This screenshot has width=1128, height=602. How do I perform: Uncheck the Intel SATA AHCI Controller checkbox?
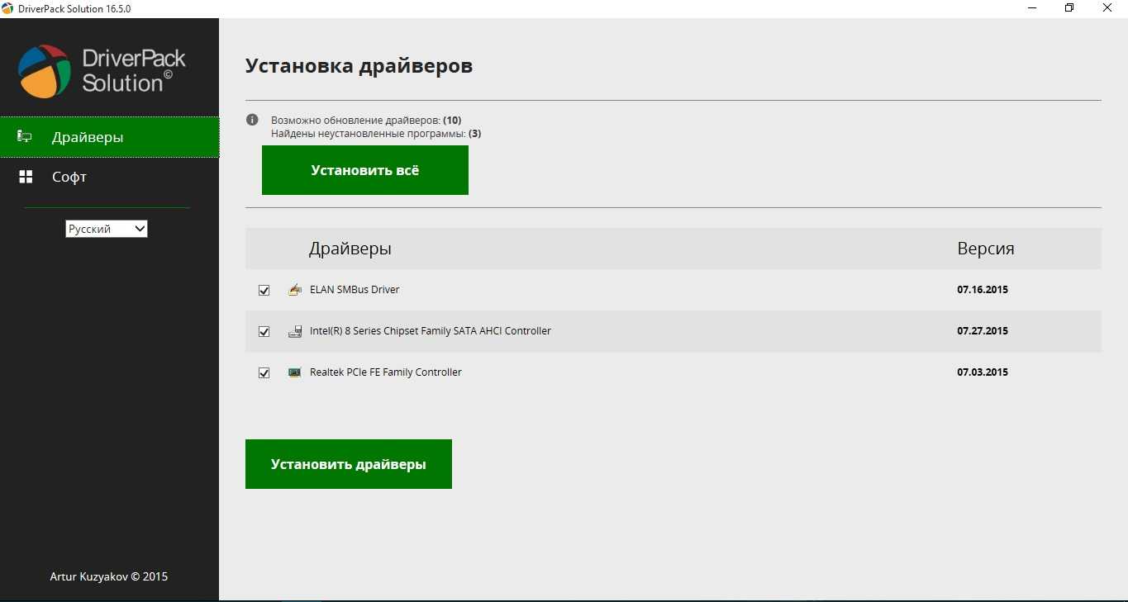click(x=264, y=332)
